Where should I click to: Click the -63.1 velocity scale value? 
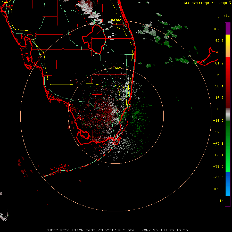(x=218, y=155)
